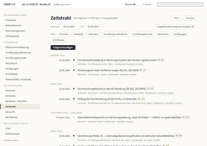Open the Review 14 button
Image resolution: width=207 pixels, height=146 pixels.
130,4
